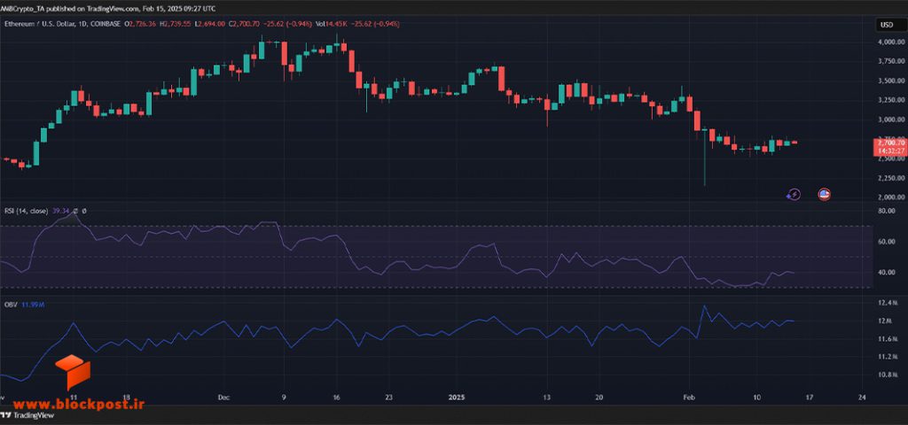Click the 20 label on time axis
The width and height of the screenshot is (908, 425).
click(599, 398)
